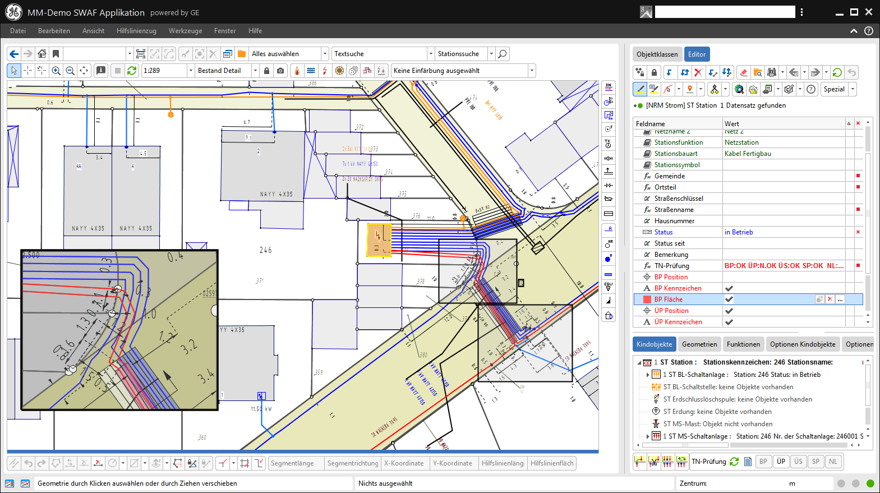The width and height of the screenshot is (880, 493).
Task: Click the red X delete icon in editor
Action: point(698,72)
